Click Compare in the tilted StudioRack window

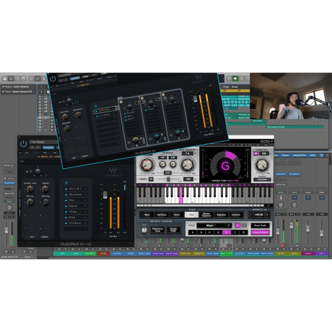tap(75, 78)
